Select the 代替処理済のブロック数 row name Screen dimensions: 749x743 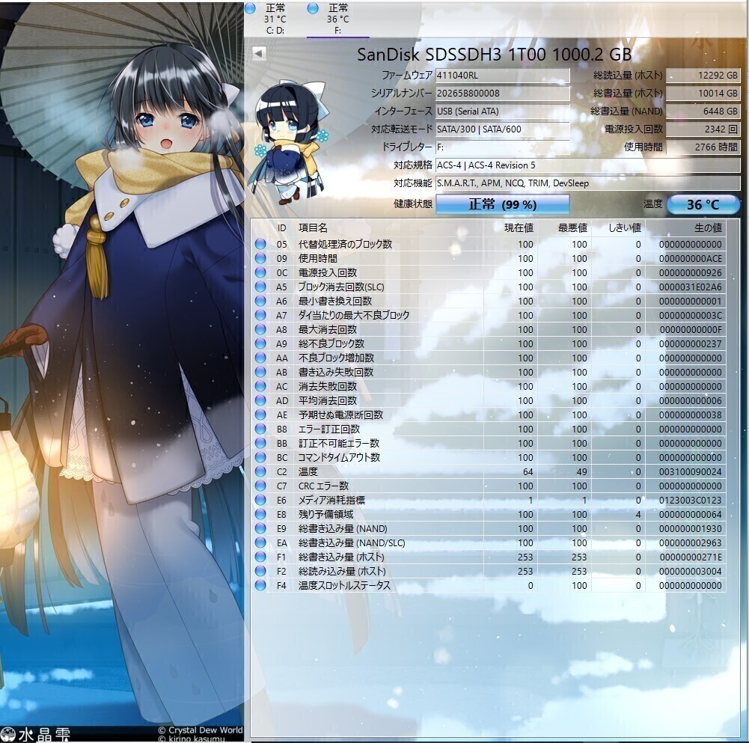pyautogui.click(x=346, y=244)
